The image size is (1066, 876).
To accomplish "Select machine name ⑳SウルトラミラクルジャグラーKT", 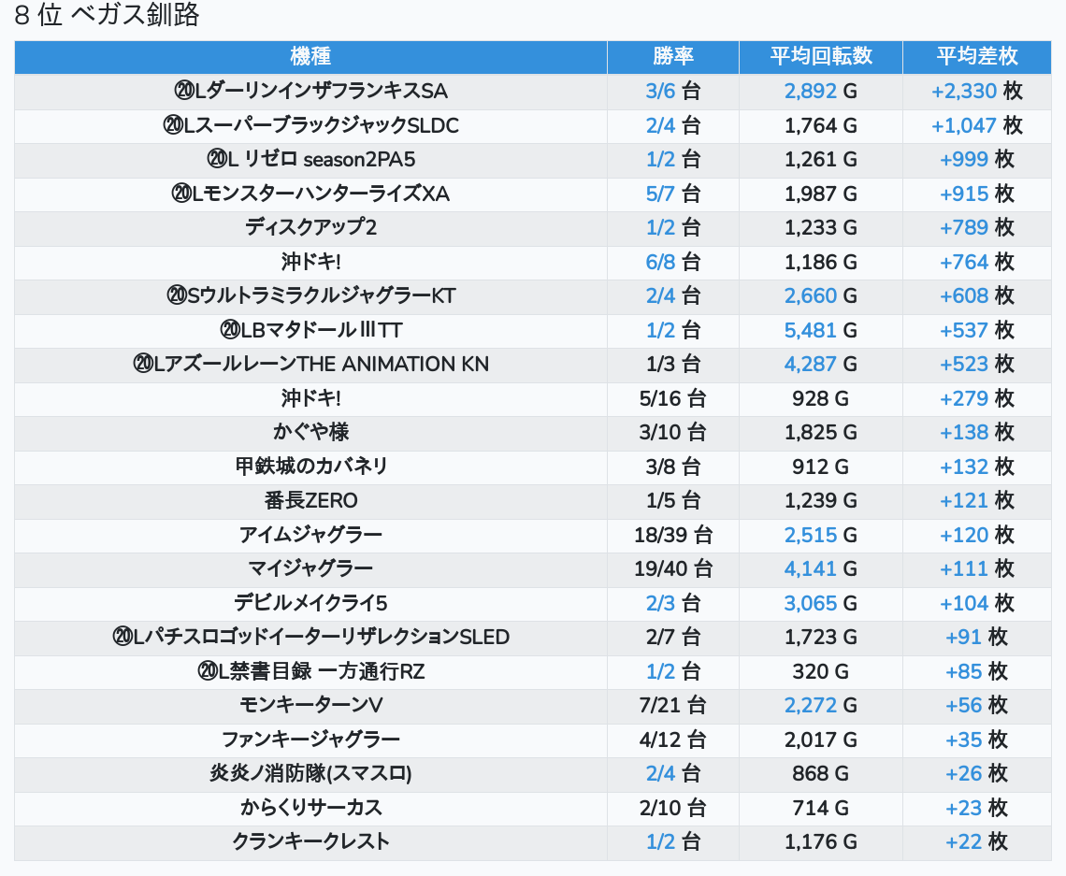I will pos(310,295).
